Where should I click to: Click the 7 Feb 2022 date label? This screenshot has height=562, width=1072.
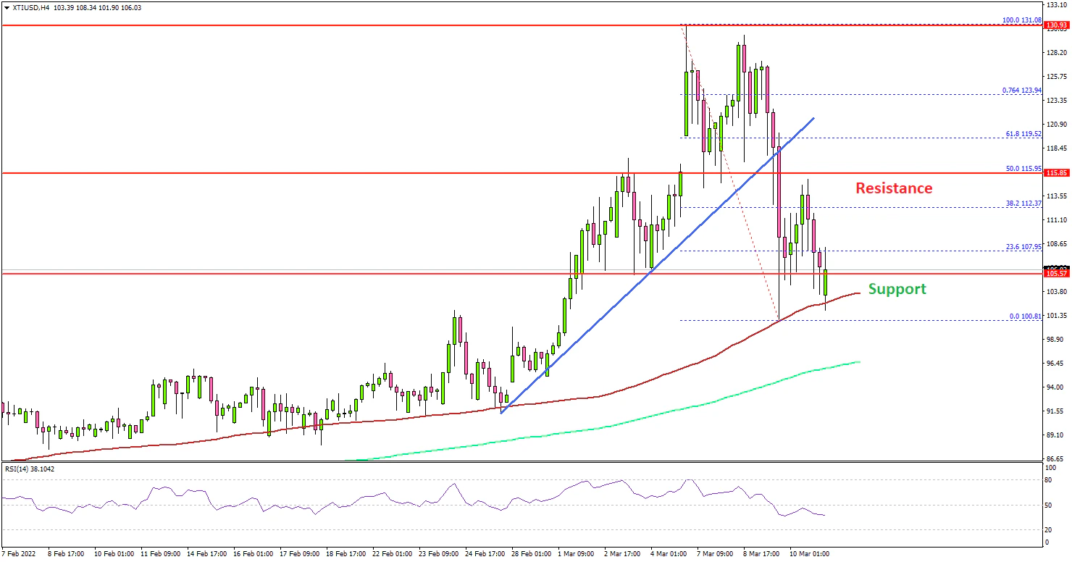click(19, 553)
